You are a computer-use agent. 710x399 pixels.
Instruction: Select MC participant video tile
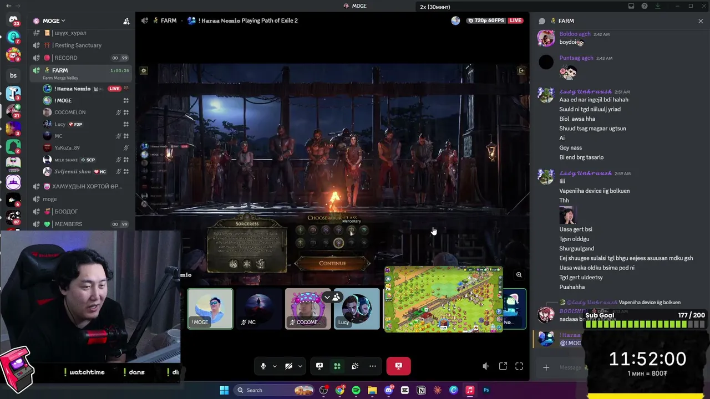258,309
